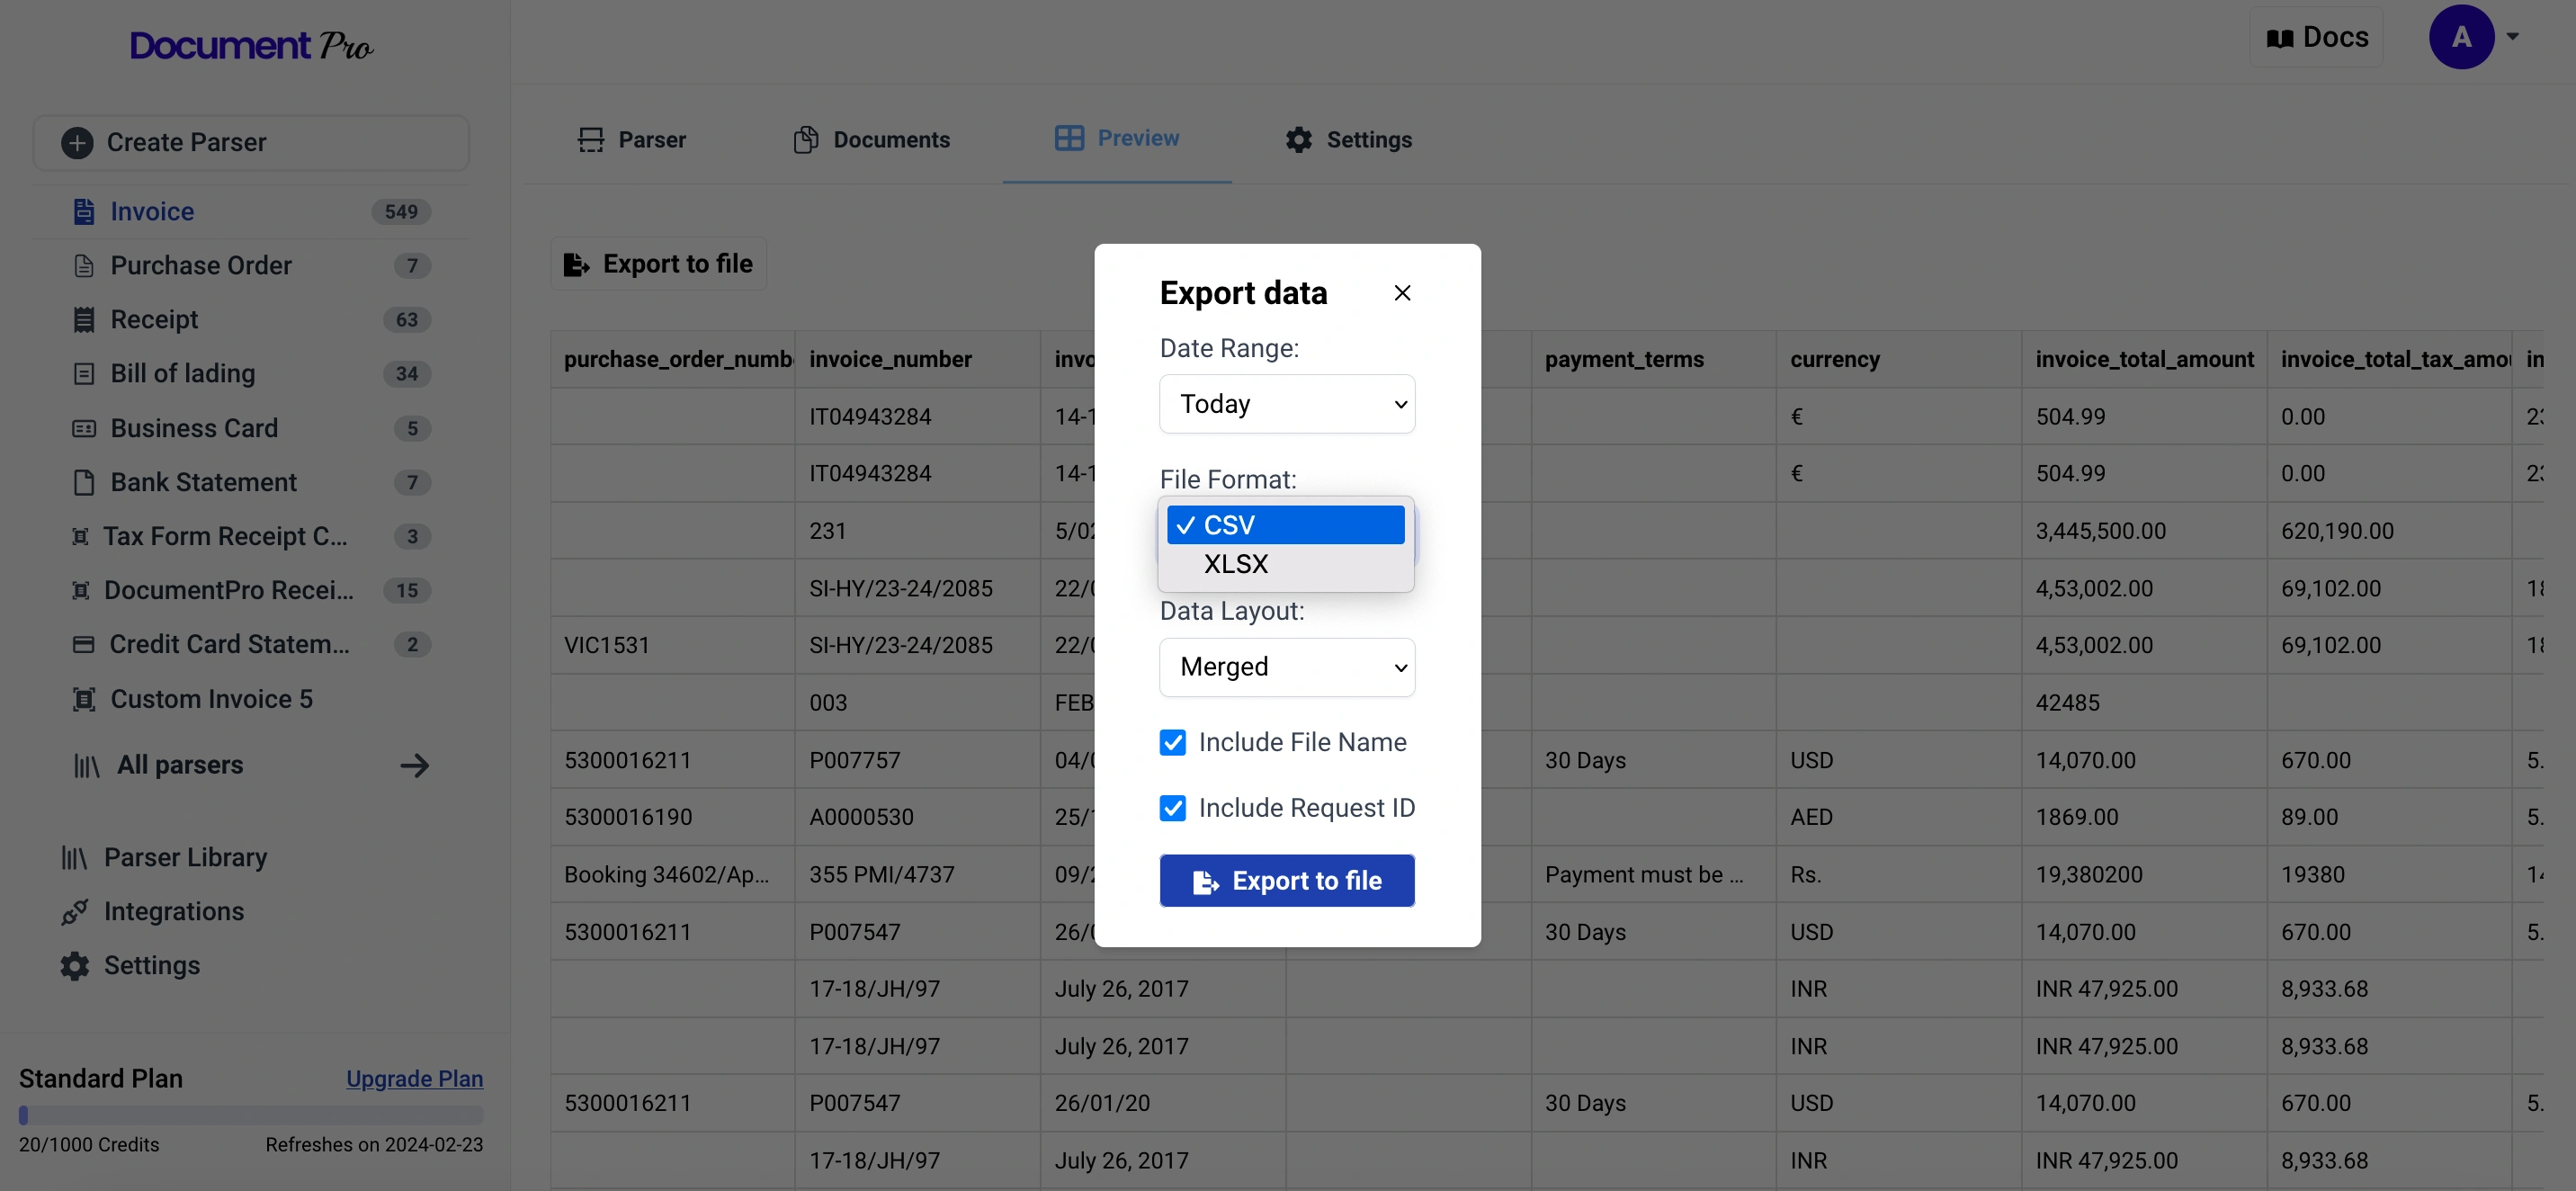This screenshot has width=2576, height=1191.
Task: Click the invoice number 231 cell
Action: point(917,531)
